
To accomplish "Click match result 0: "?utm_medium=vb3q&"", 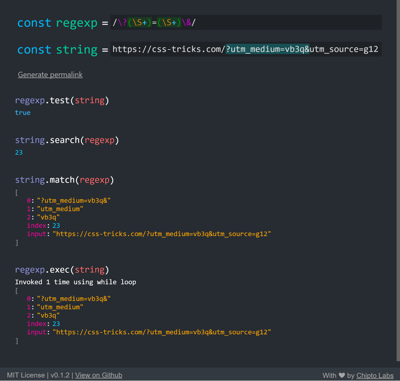I will [x=69, y=200].
